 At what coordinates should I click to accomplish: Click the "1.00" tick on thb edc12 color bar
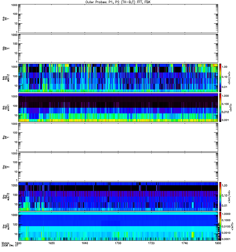point(224,67)
